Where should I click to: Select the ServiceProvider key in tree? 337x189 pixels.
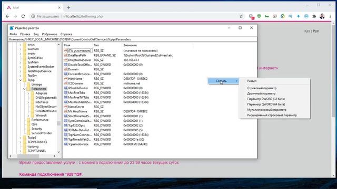pos(42,133)
